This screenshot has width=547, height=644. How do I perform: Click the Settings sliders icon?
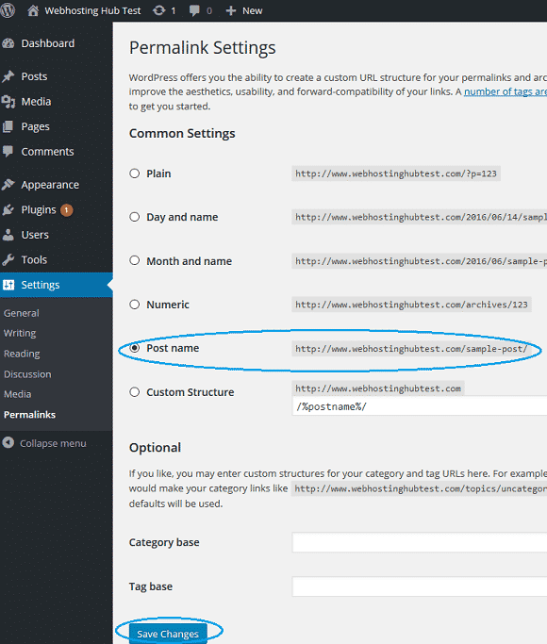coord(8,285)
